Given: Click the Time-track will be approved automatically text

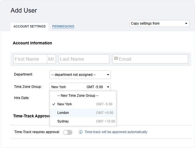Looking at the screenshot, I should 116,132.
